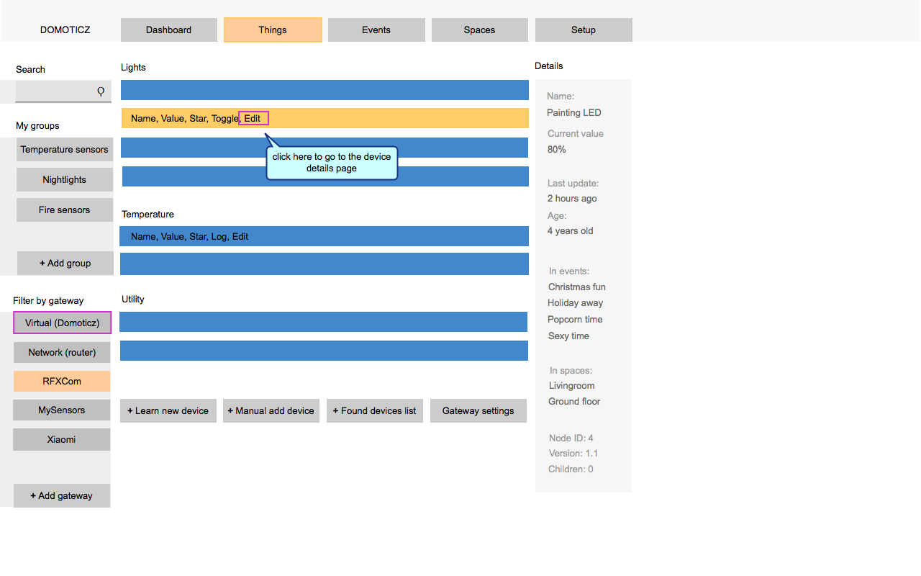
Task: Filter by MySensors gateway
Action: 62,410
